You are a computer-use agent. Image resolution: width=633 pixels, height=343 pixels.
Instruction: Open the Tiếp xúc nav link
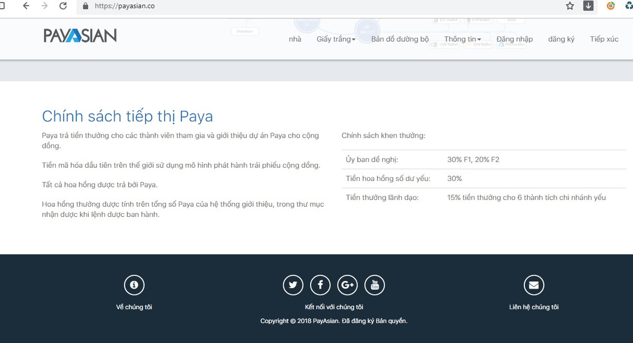pos(604,39)
